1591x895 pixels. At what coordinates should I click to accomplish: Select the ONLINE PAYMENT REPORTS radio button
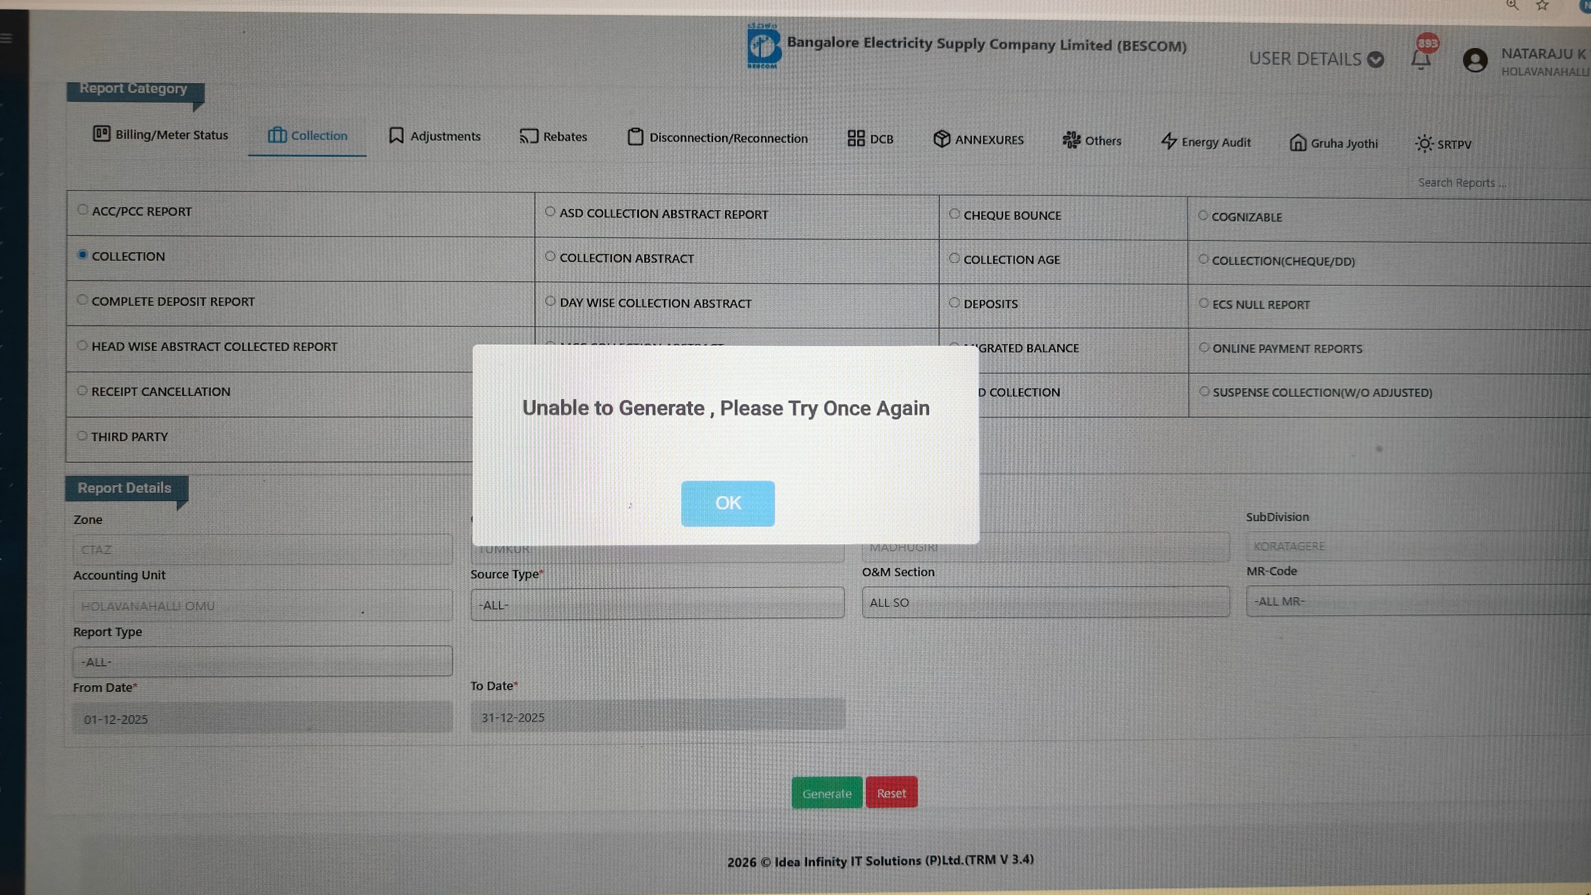[1204, 347]
